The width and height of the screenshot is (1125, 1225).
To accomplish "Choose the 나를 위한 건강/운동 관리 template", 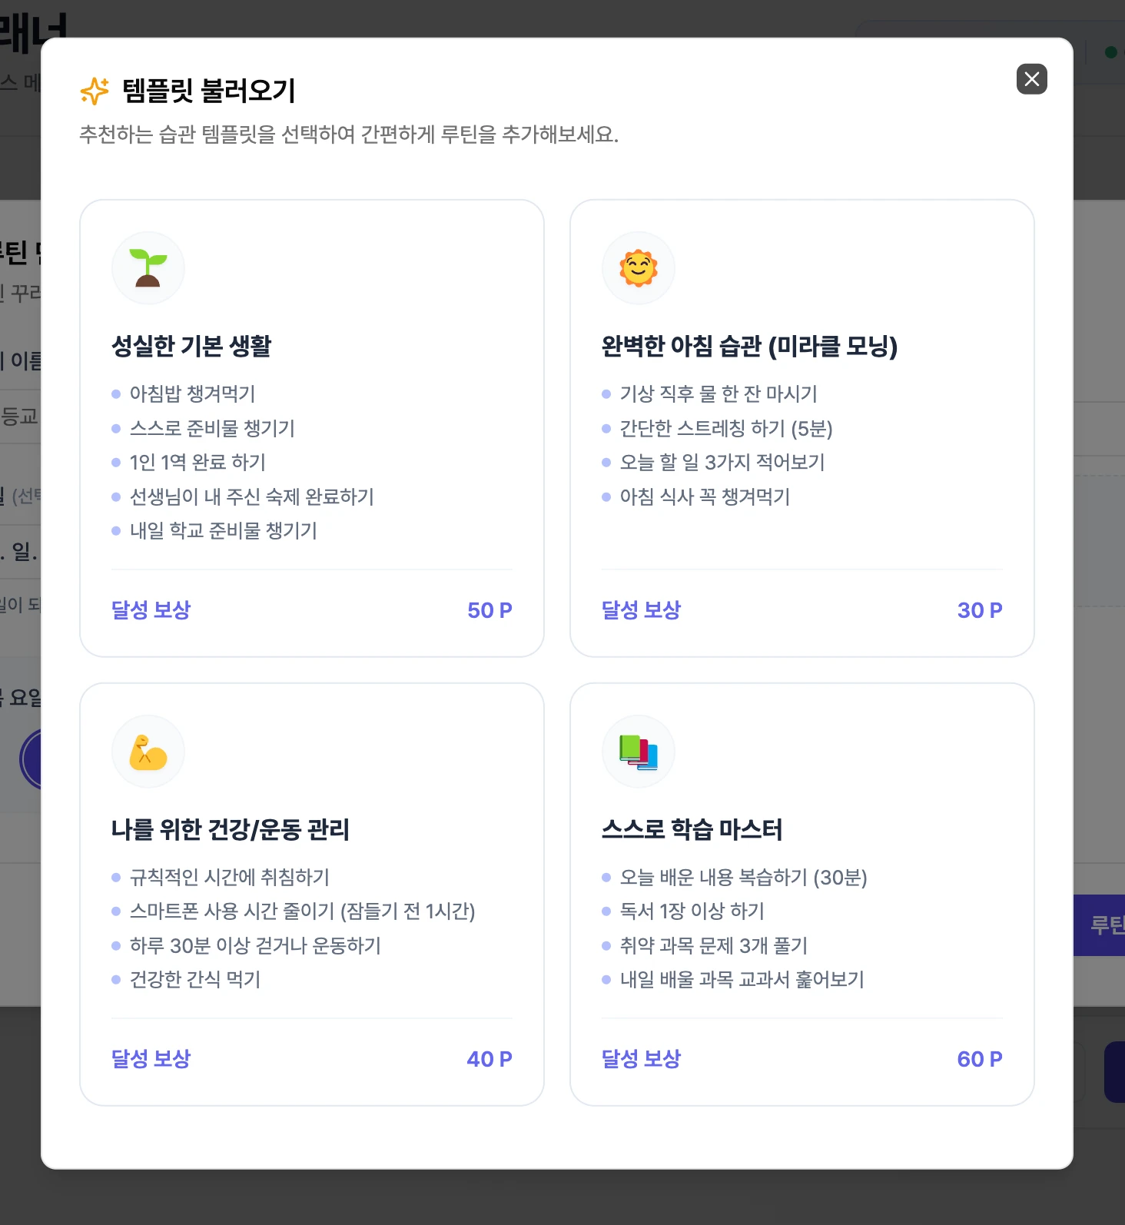I will point(231,829).
